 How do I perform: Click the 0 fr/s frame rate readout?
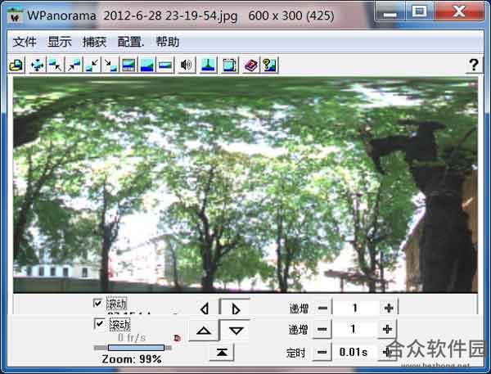click(x=132, y=338)
